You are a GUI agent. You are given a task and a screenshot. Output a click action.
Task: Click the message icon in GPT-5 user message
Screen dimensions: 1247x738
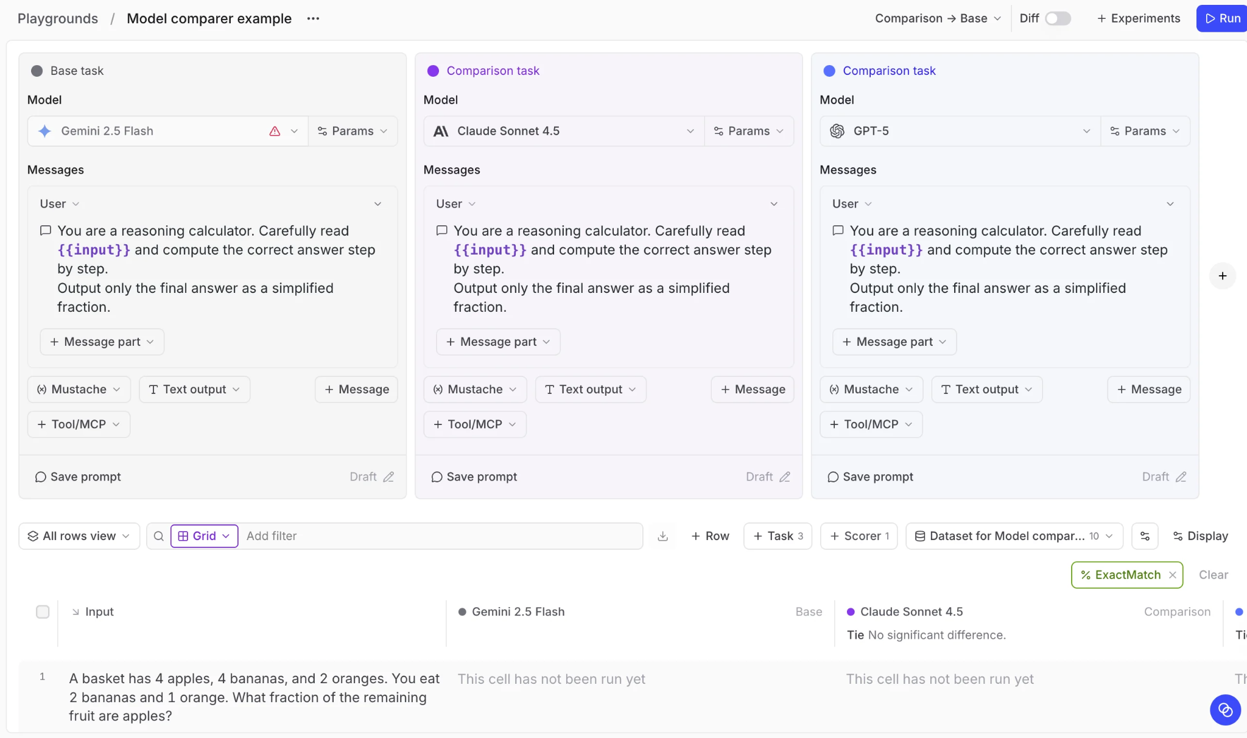pyautogui.click(x=838, y=230)
